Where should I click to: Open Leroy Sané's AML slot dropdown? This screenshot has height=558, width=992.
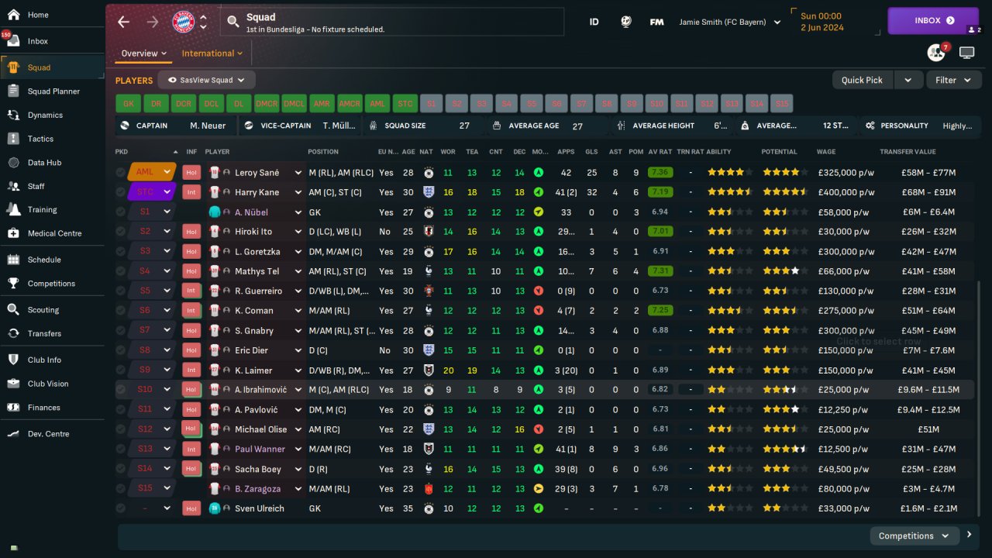(167, 172)
